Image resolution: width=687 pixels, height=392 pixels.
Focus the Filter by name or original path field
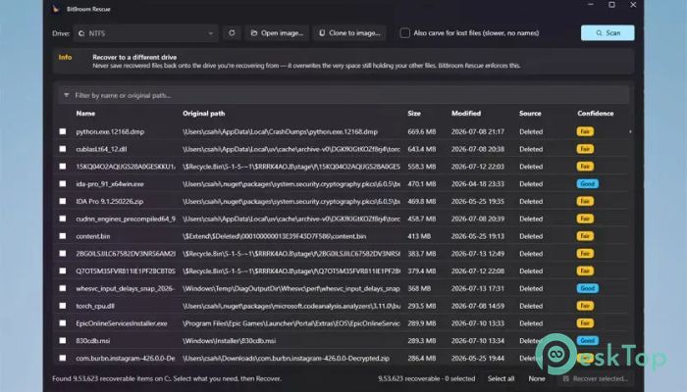point(343,95)
